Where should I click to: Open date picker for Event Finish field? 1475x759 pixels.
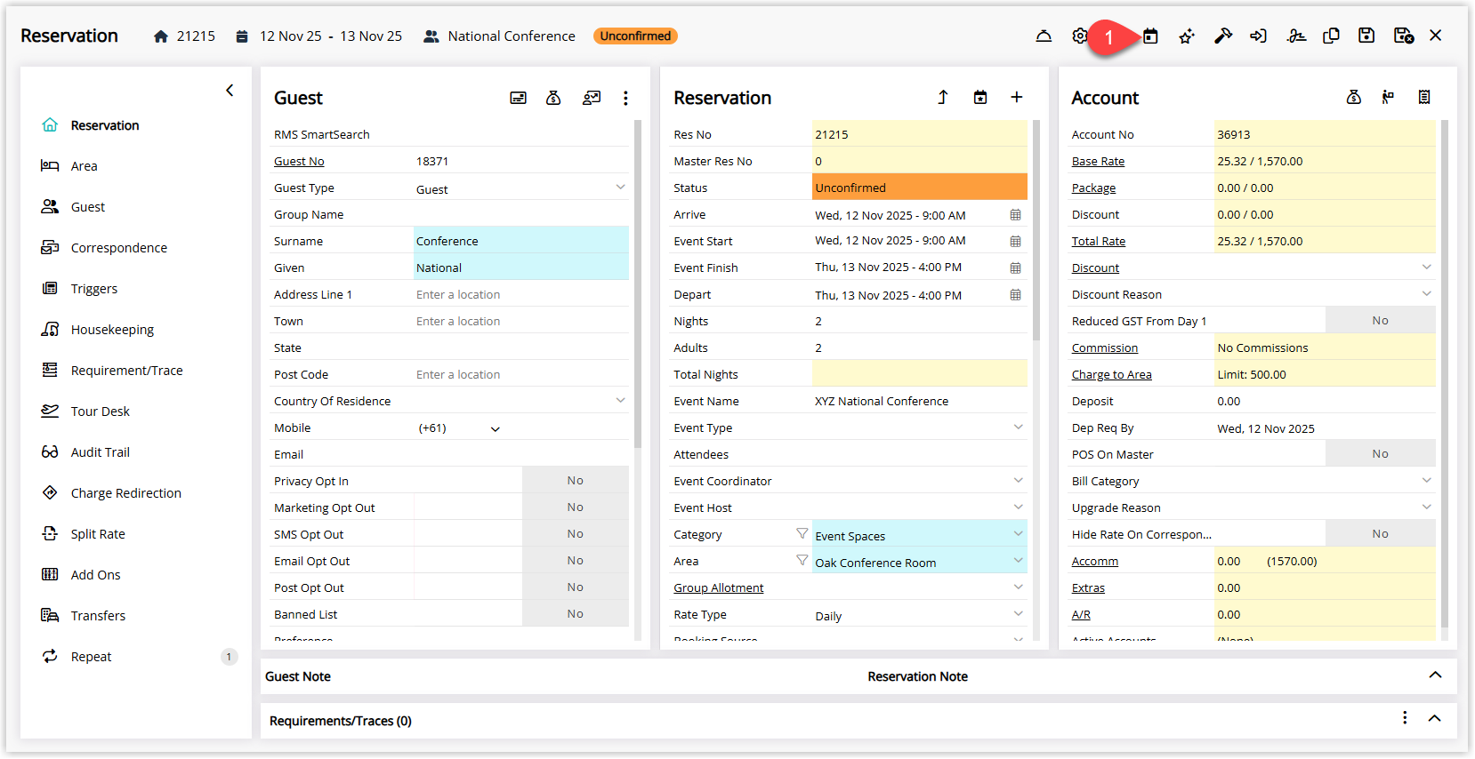[x=1016, y=268]
